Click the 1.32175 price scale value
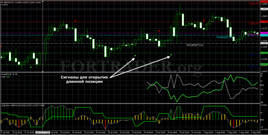Viewport: 268px width, 135px height. (264, 28)
